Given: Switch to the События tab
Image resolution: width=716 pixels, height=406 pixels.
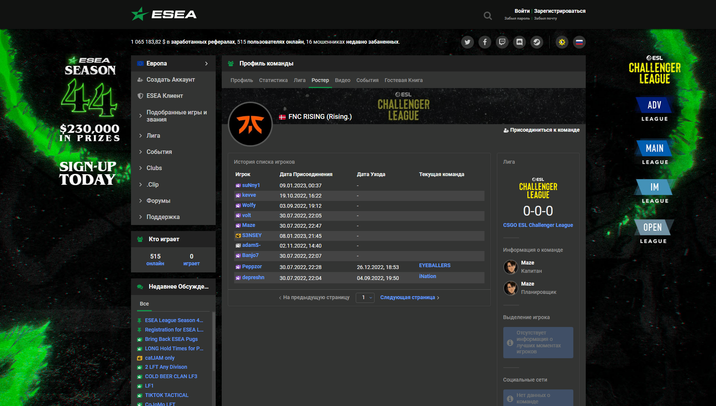Looking at the screenshot, I should pos(367,80).
